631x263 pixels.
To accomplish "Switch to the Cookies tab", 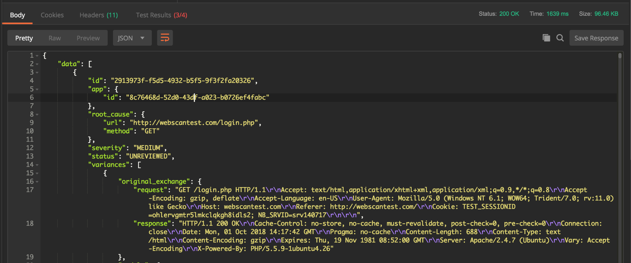I will [x=52, y=15].
